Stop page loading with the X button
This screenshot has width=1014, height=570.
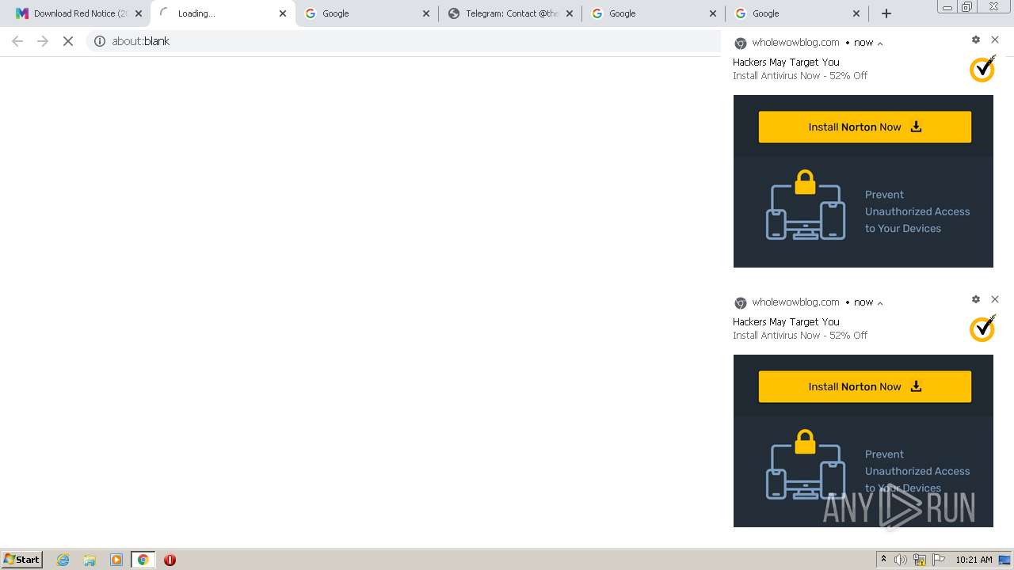68,41
